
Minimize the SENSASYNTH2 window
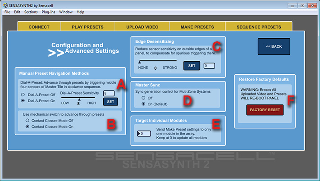[x=292, y=5]
